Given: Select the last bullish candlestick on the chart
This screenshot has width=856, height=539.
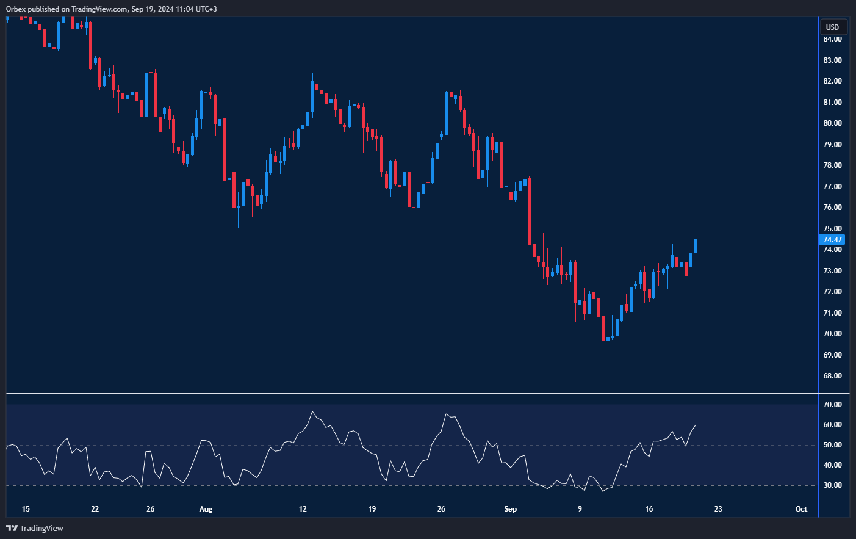Looking at the screenshot, I should coord(695,247).
